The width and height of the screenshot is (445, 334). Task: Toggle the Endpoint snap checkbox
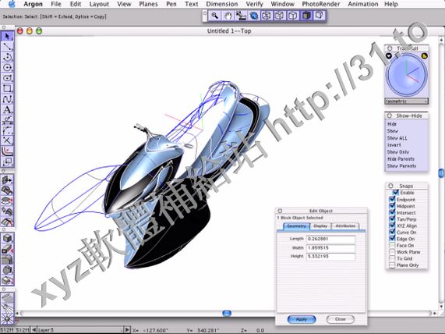[x=392, y=199]
